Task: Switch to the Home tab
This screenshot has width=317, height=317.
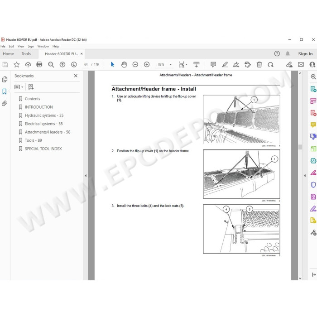Action: coord(8,54)
